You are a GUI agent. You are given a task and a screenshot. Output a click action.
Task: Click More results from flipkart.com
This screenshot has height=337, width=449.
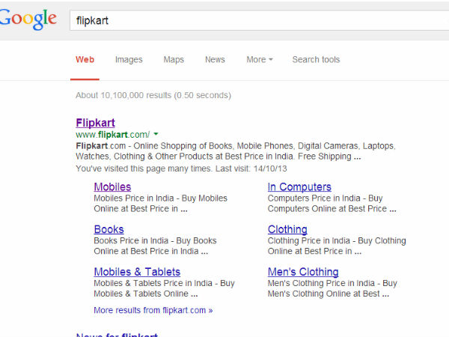coord(153,310)
